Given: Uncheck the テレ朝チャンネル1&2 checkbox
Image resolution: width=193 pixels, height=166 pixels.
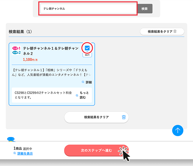Looking at the screenshot, I should pos(87,48).
